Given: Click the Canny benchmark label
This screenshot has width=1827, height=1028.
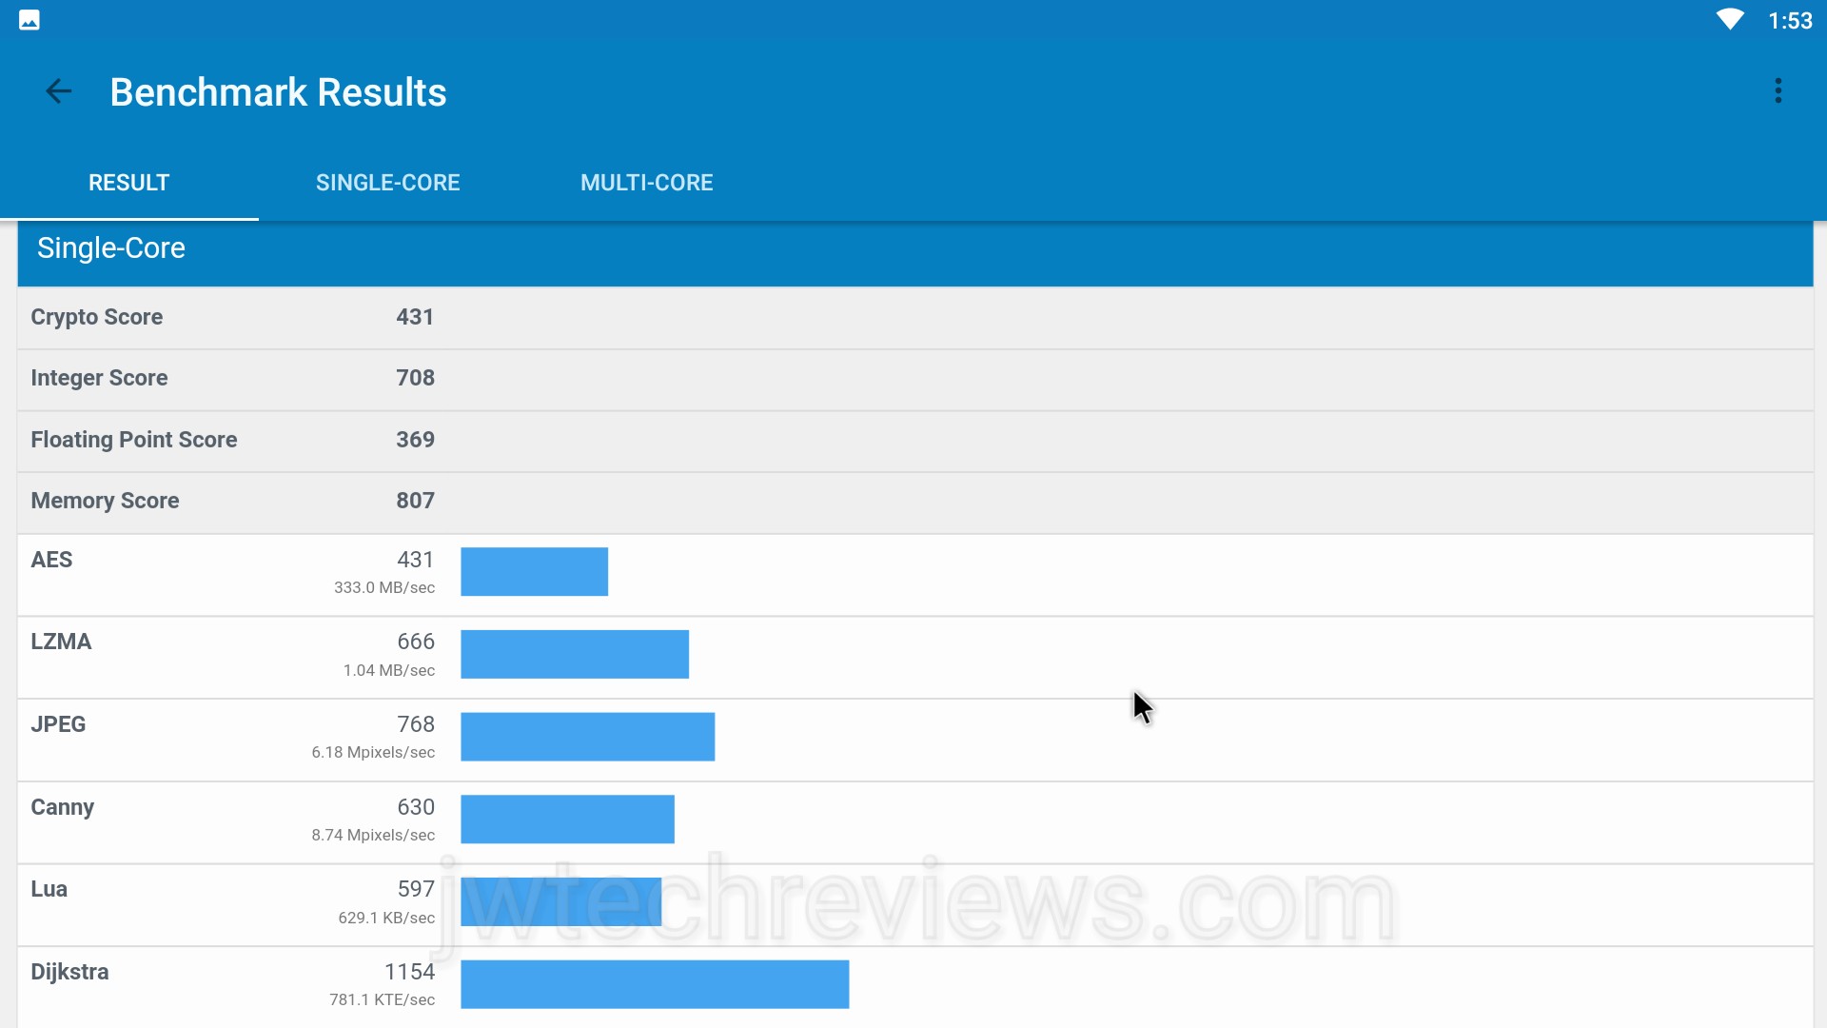Looking at the screenshot, I should point(62,807).
